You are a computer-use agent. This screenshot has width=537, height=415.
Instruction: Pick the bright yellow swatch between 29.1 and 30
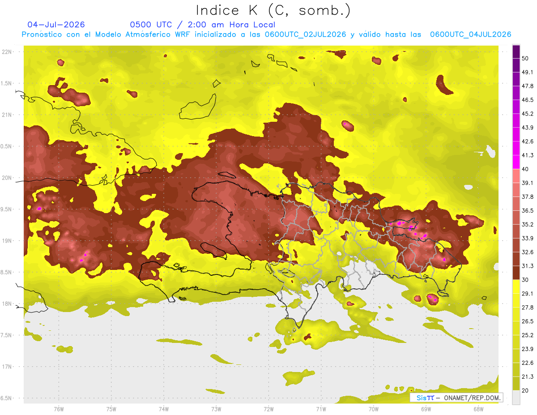click(516, 287)
